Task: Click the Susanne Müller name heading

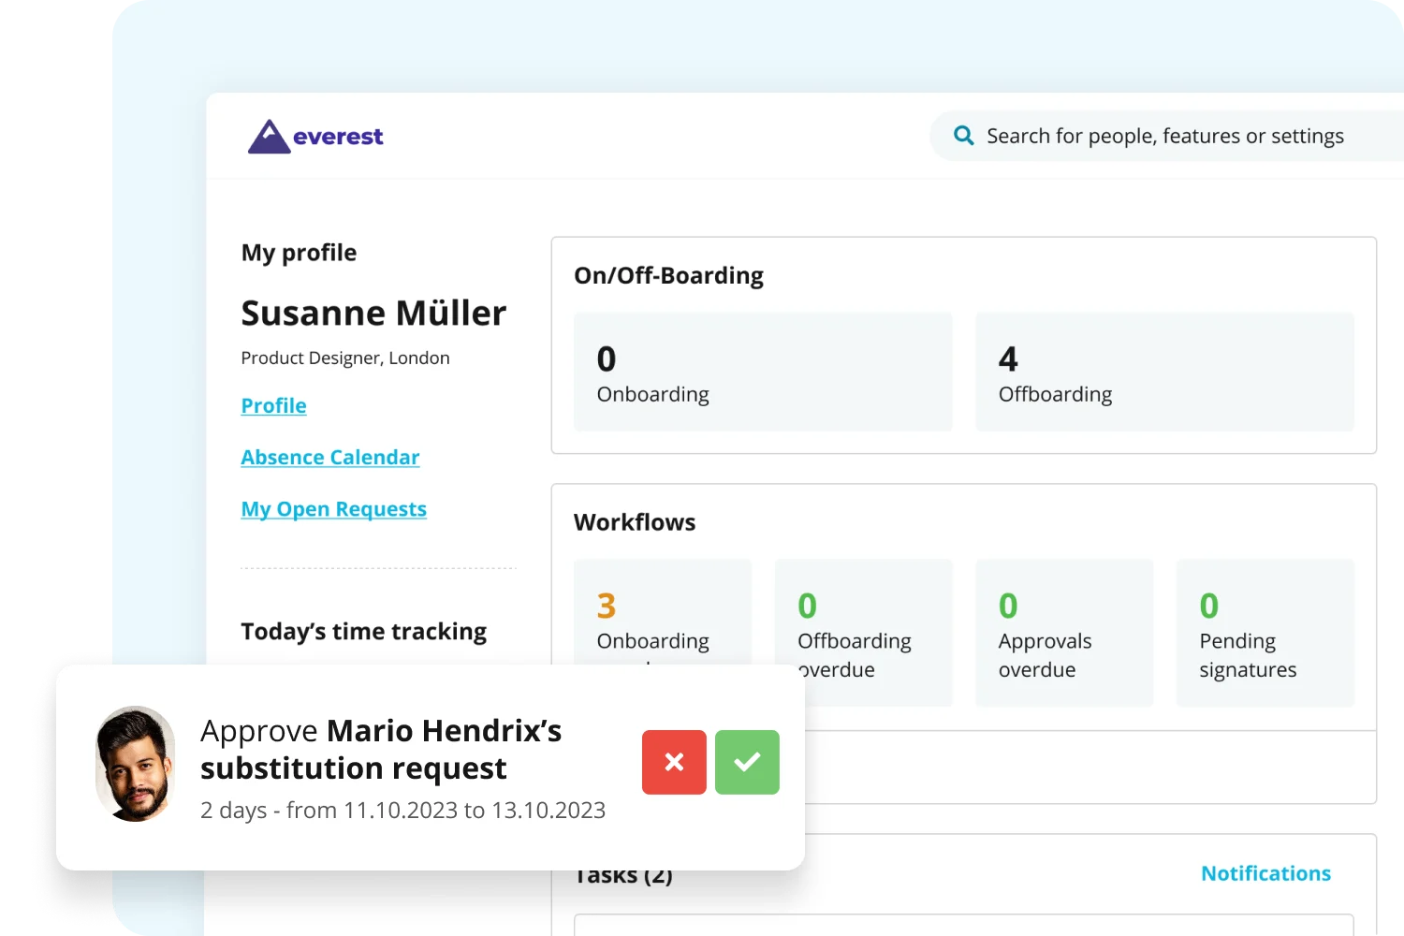Action: [373, 313]
